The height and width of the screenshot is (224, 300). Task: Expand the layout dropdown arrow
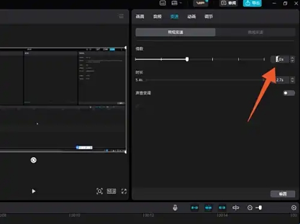tap(181, 3)
